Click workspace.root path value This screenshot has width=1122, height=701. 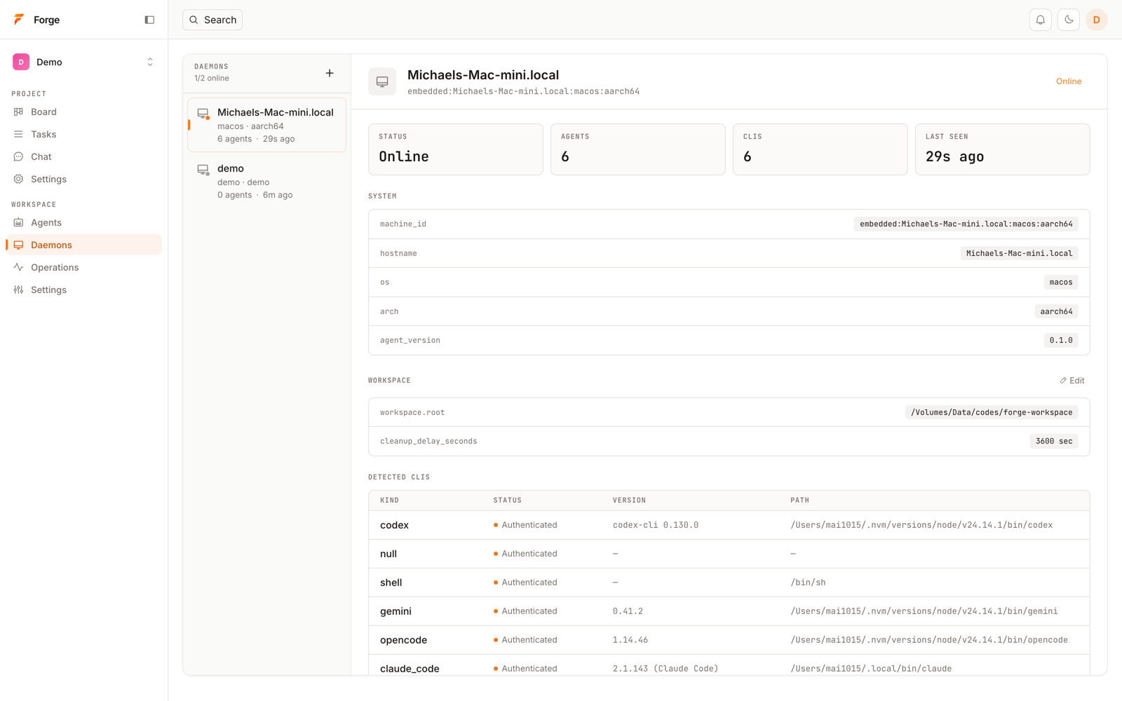[992, 412]
